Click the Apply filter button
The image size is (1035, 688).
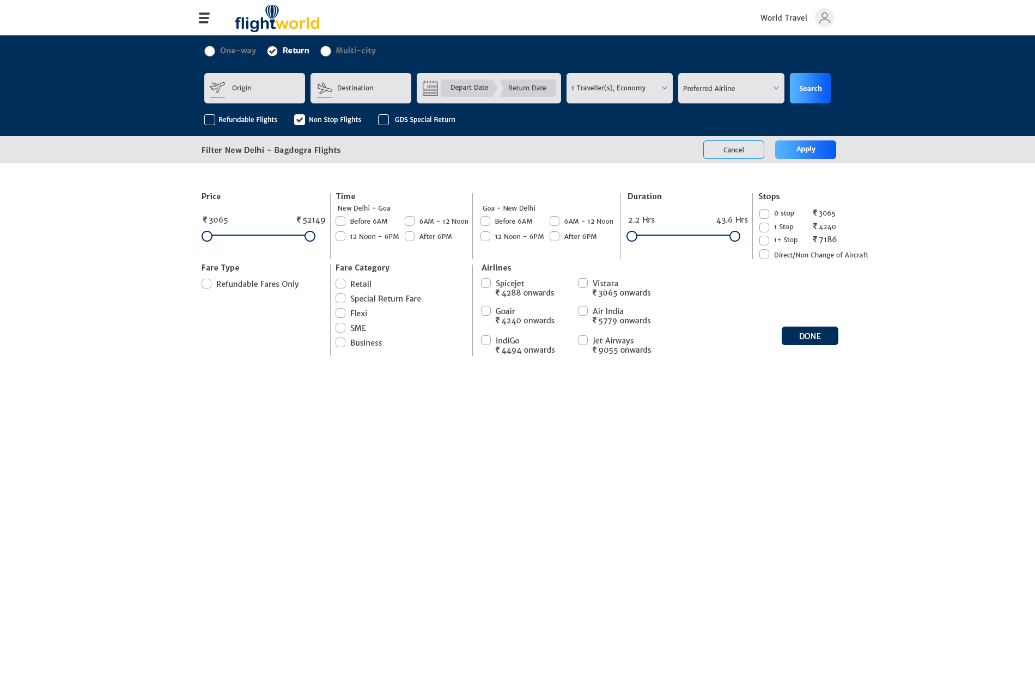point(806,150)
